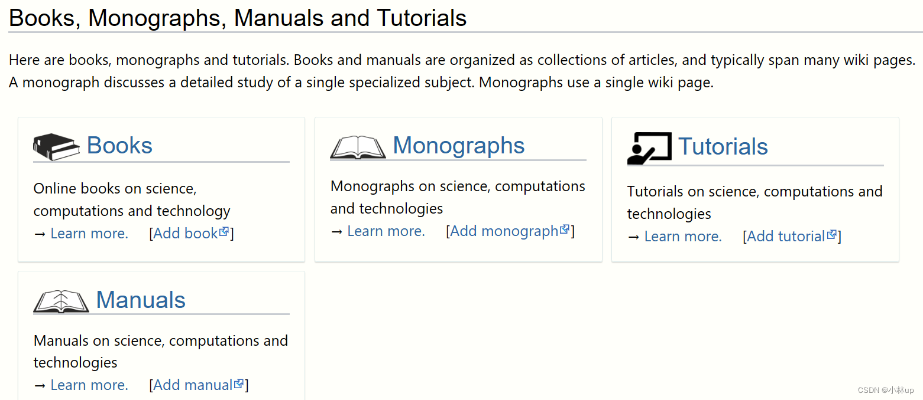Click the external link icon after Add book
The width and height of the screenshot is (923, 400).
225,231
